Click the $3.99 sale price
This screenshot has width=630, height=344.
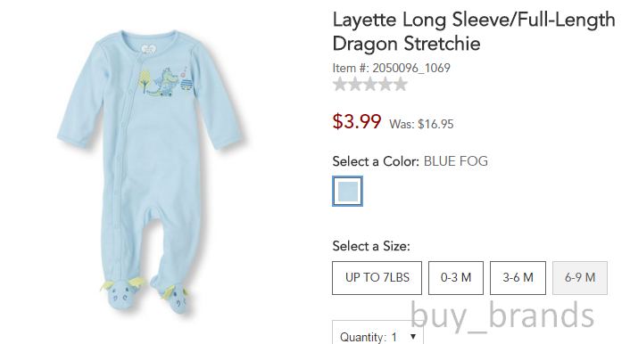point(357,121)
